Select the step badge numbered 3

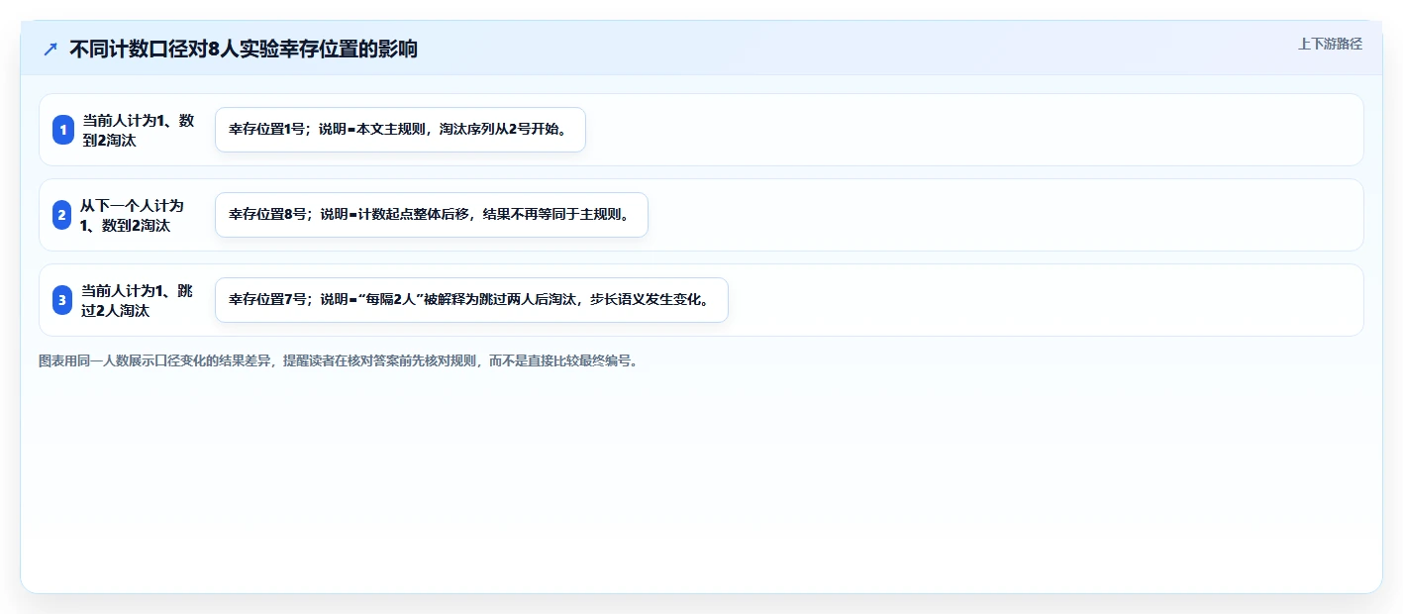(62, 300)
